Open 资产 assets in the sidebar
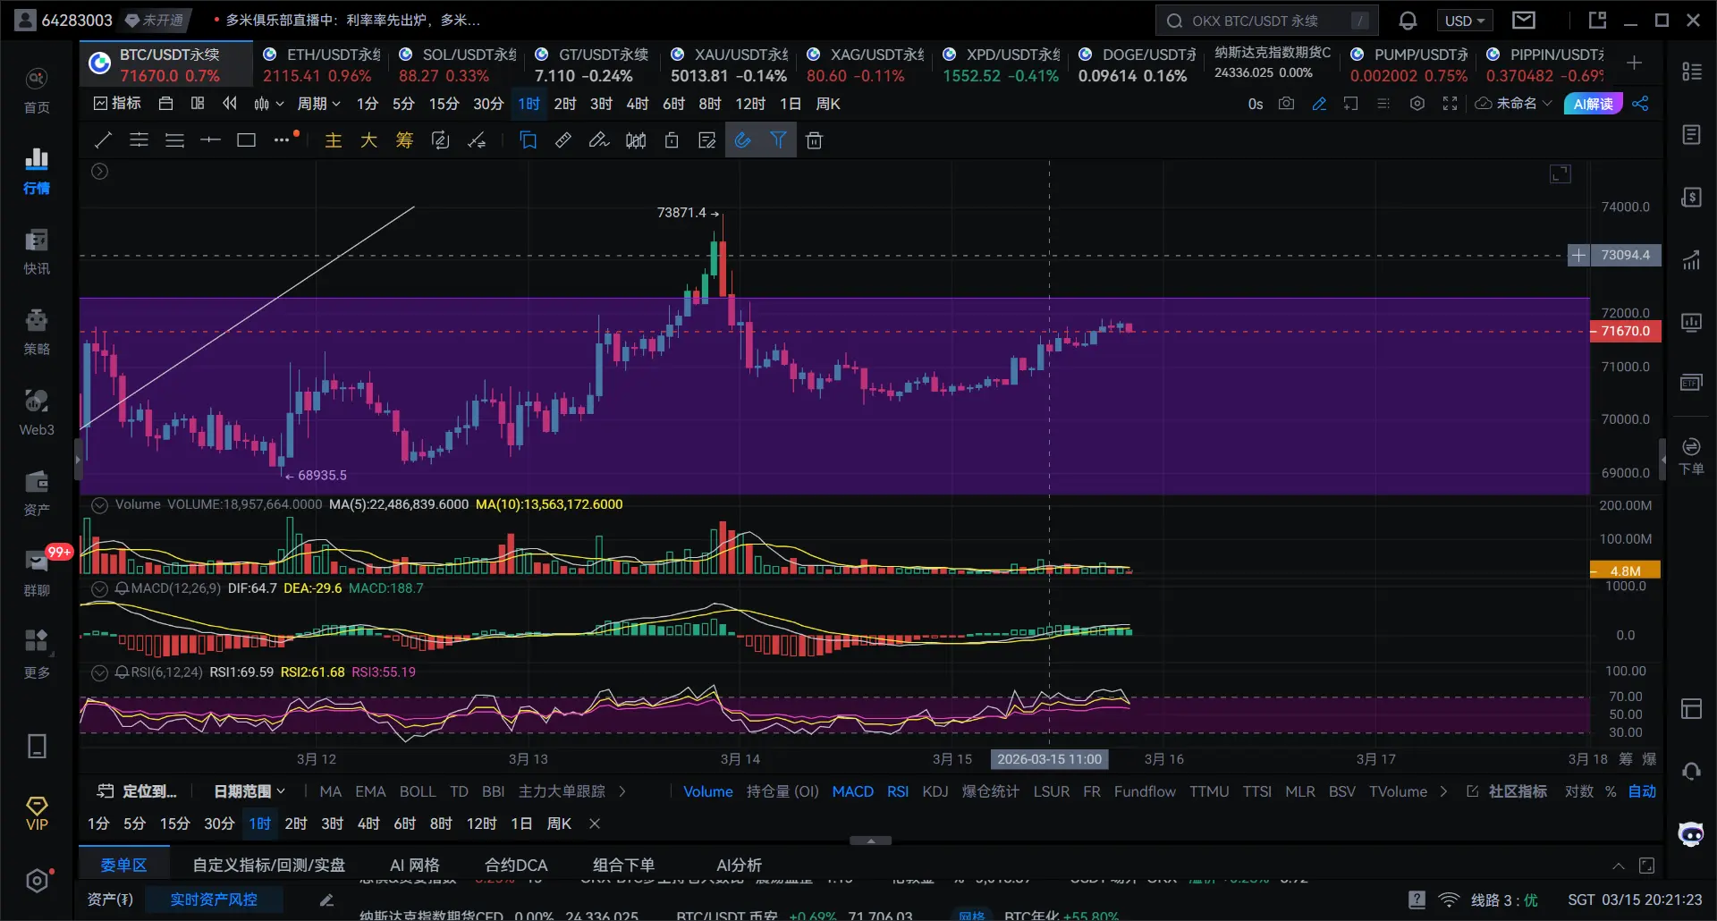Image resolution: width=1717 pixels, height=921 pixels. 37,494
